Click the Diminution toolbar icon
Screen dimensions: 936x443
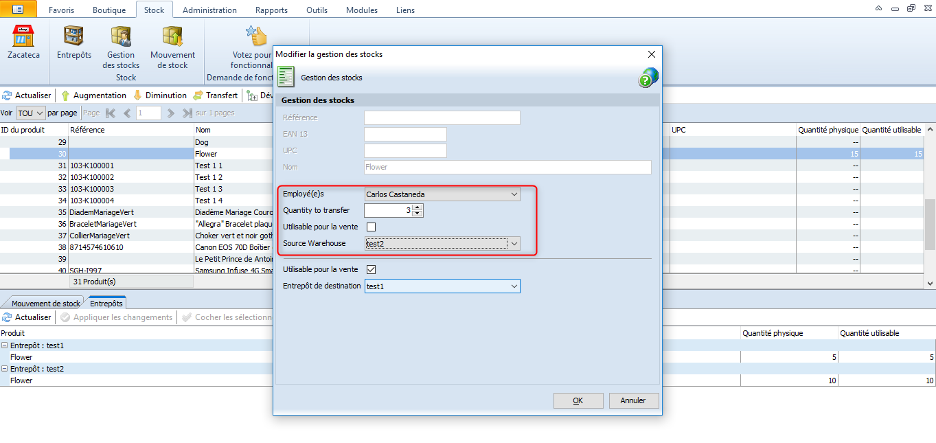pyautogui.click(x=137, y=95)
